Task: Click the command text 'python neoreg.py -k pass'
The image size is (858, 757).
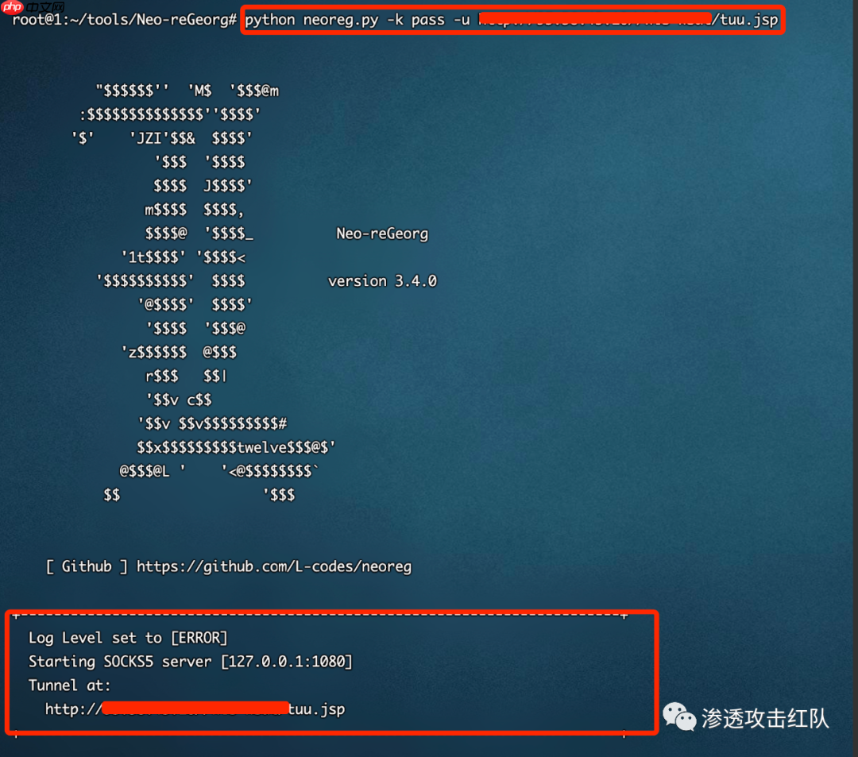Action: (x=344, y=20)
